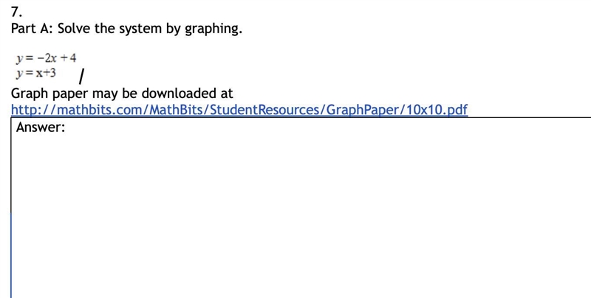The width and height of the screenshot is (591, 298).
Task: Click 'Graph paper' at sentence start
Action: (49, 94)
